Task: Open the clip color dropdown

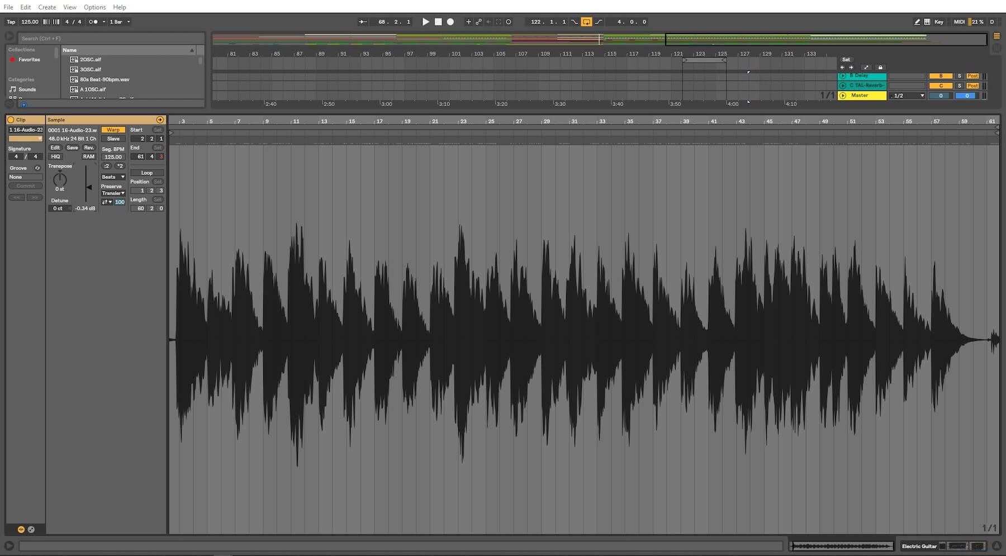Action: [x=25, y=139]
